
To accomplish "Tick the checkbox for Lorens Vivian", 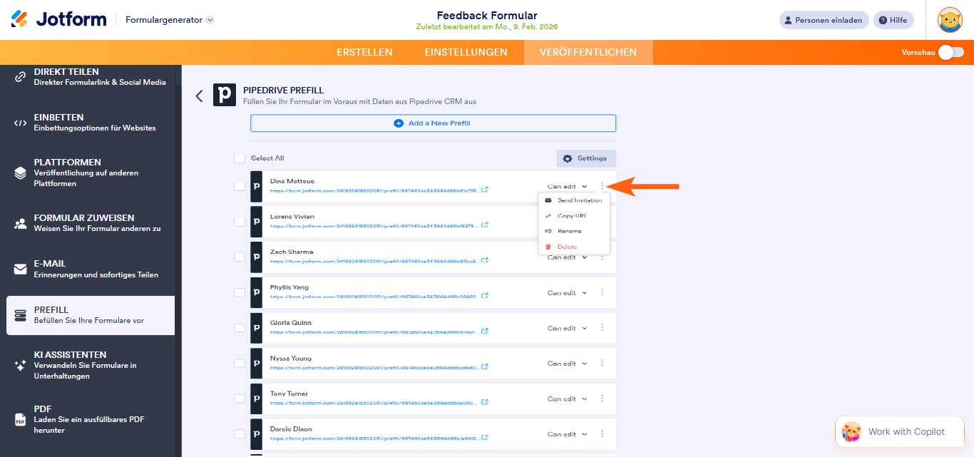I will [240, 222].
